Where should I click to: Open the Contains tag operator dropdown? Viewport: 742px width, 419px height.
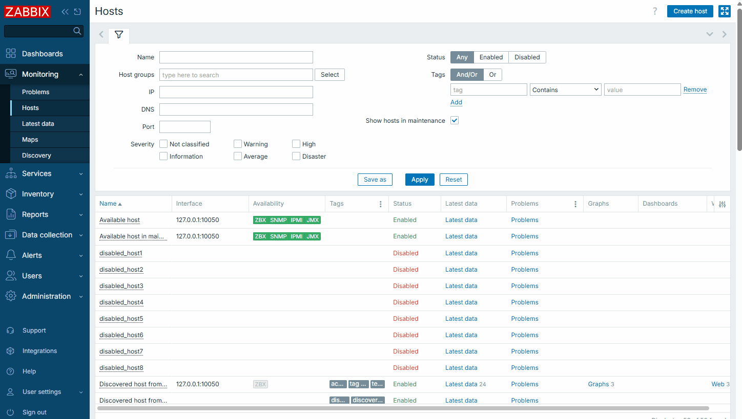click(x=565, y=90)
